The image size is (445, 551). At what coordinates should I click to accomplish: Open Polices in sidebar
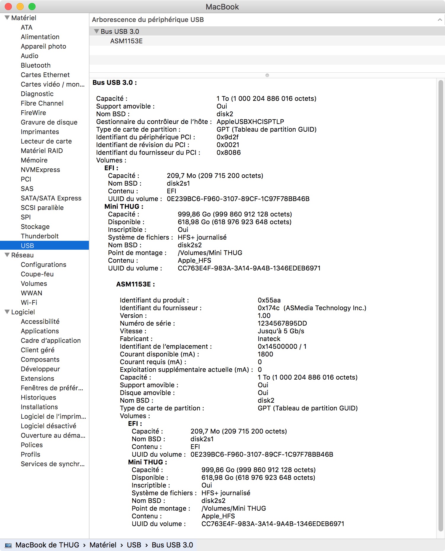(x=32, y=445)
